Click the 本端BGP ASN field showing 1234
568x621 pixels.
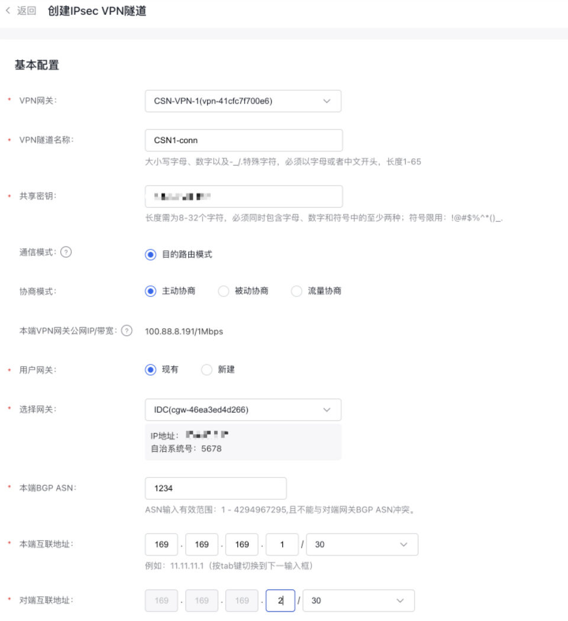point(216,487)
